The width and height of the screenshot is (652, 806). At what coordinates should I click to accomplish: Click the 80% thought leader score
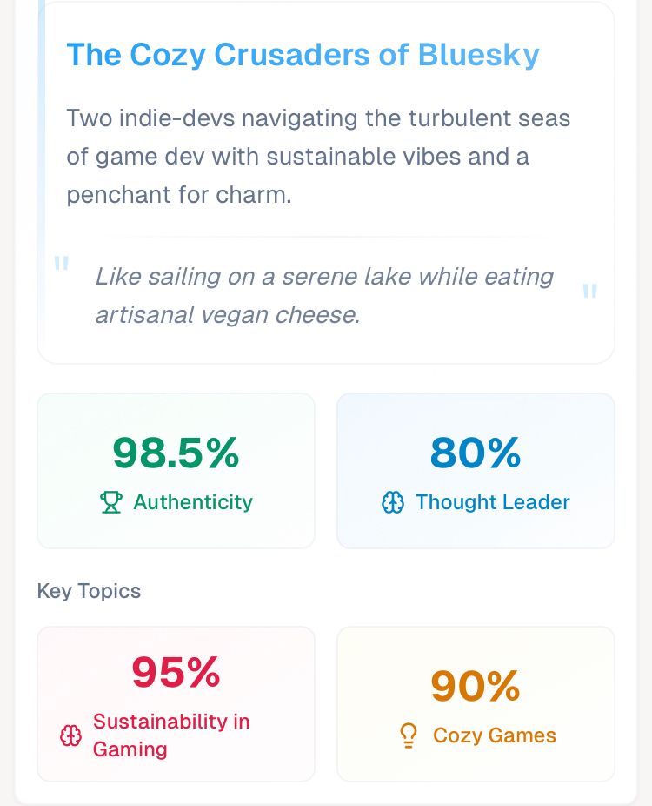tap(476, 453)
